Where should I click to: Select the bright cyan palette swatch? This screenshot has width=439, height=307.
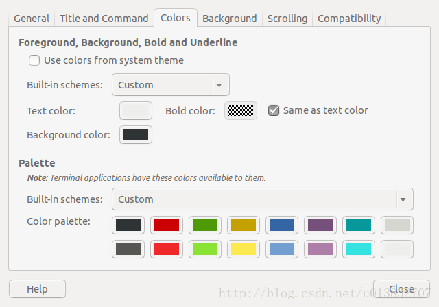[x=359, y=249]
